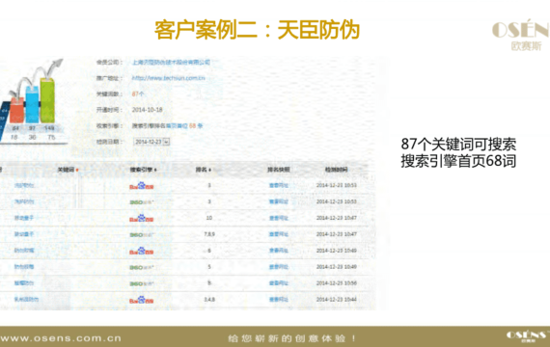
Task: Click the footer slogan 给您崭新的创意体验
Action: pos(291,338)
